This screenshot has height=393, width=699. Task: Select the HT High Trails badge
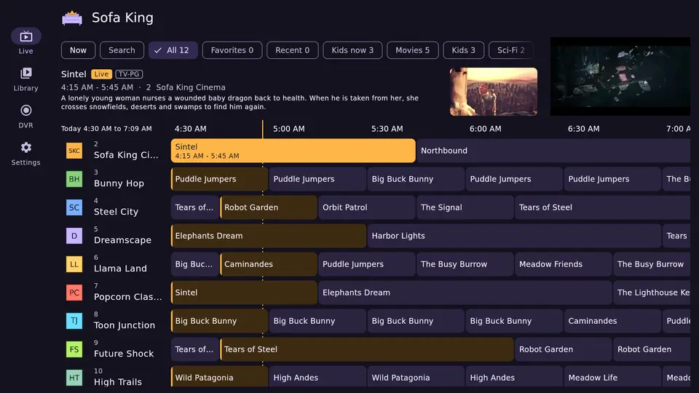tap(74, 378)
